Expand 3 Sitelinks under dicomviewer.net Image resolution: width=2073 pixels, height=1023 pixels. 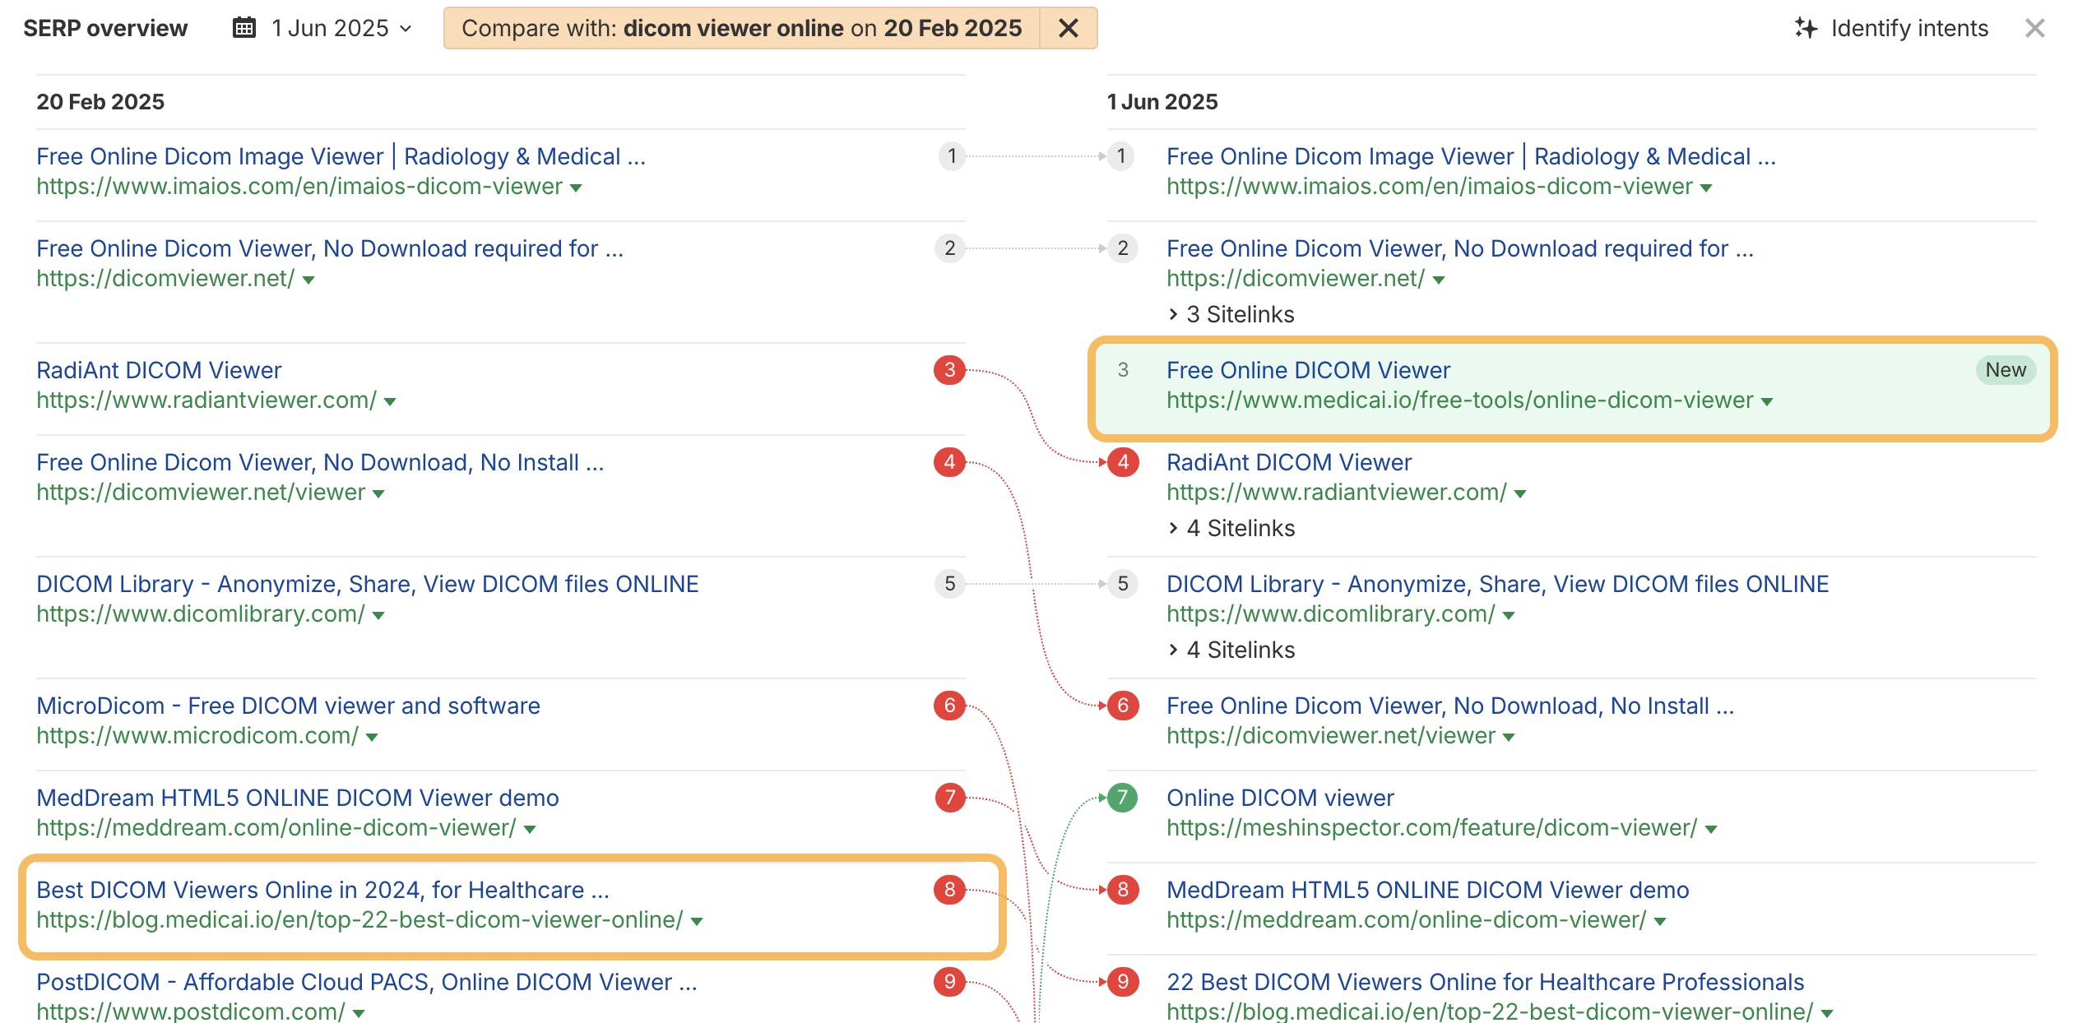[1231, 314]
